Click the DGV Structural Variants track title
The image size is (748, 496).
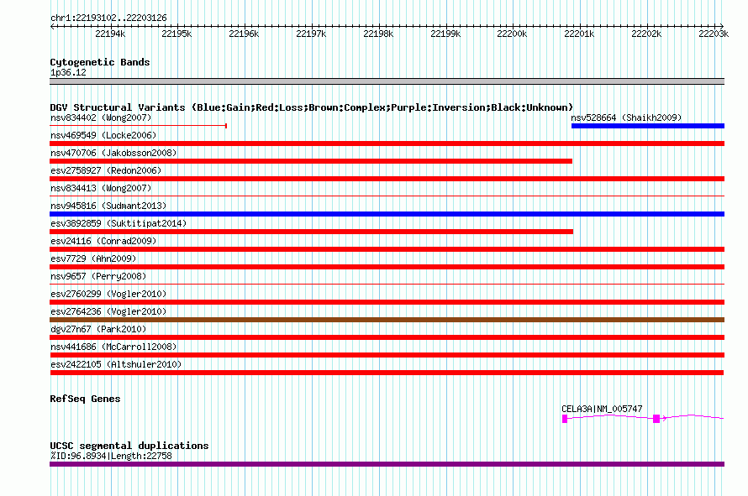click(311, 107)
